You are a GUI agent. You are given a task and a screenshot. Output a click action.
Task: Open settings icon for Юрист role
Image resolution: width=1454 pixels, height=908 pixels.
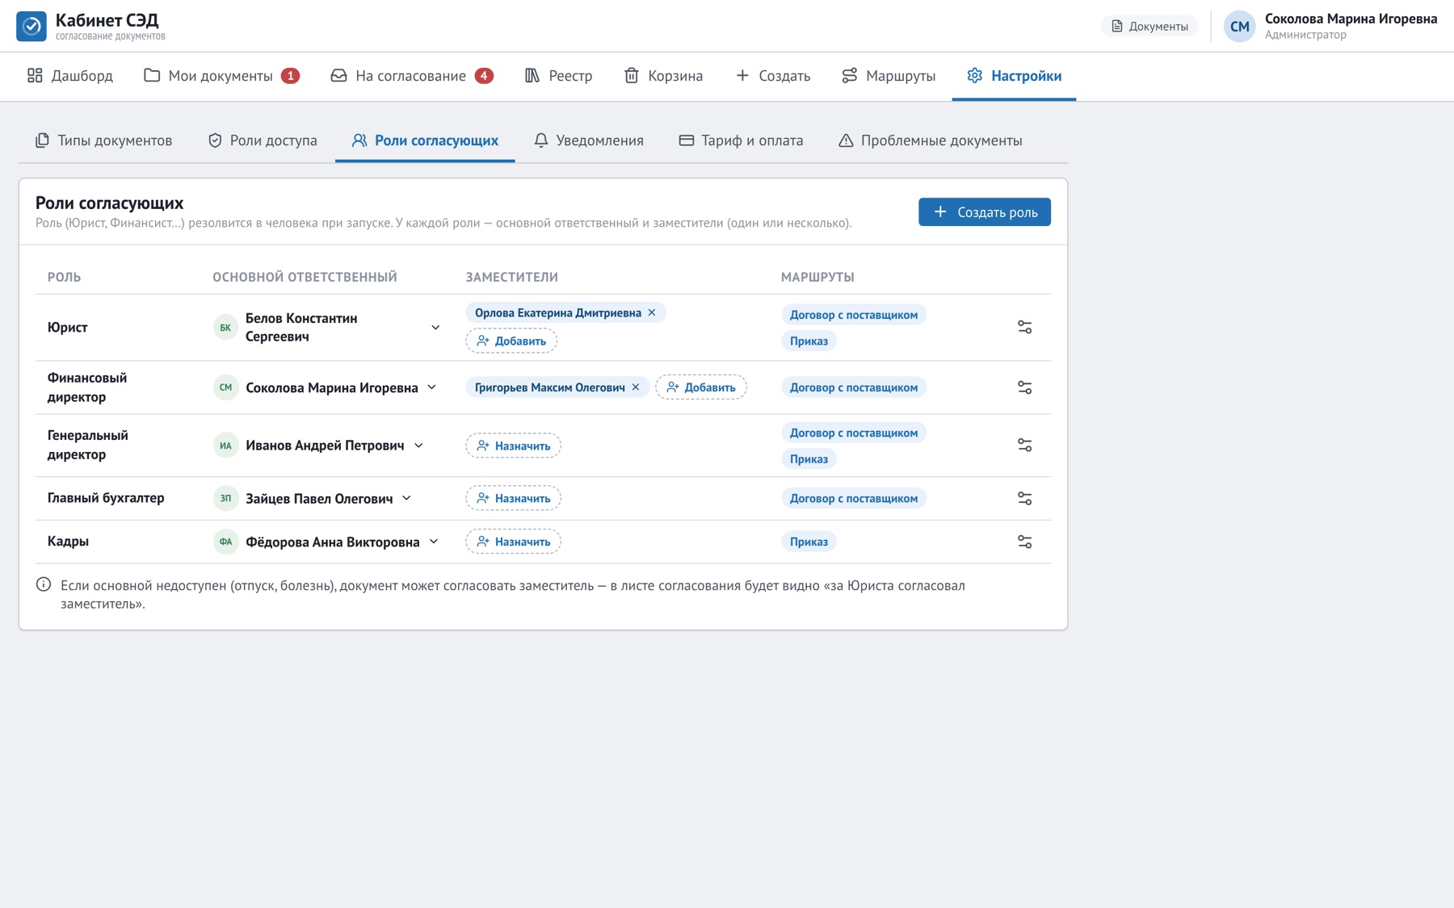click(1024, 327)
